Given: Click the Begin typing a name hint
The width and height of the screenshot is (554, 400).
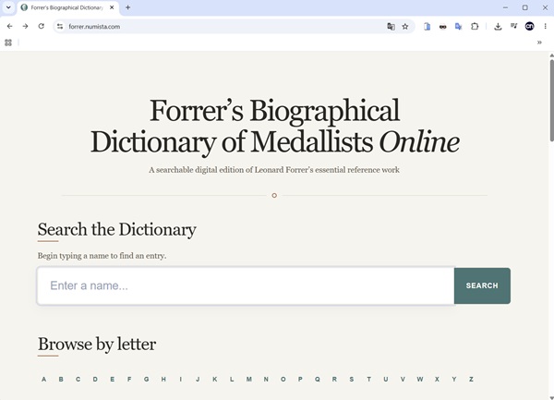Looking at the screenshot, I should (102, 256).
